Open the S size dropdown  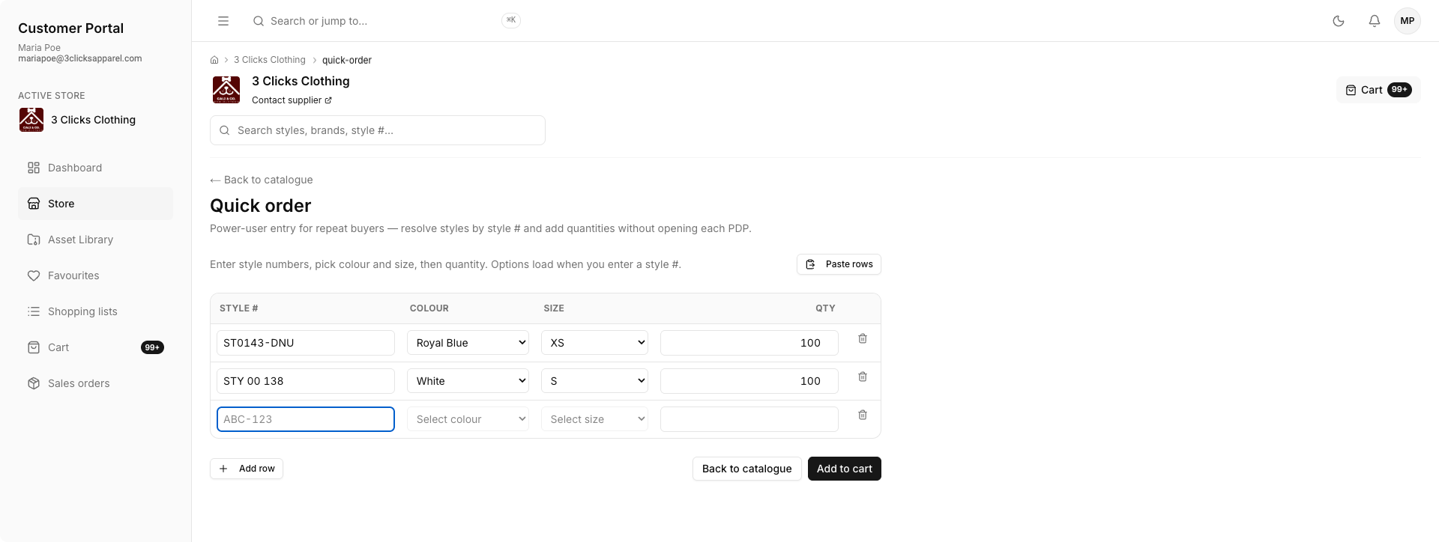594,381
